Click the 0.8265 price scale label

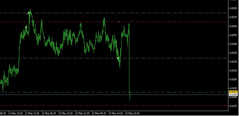point(233,26)
